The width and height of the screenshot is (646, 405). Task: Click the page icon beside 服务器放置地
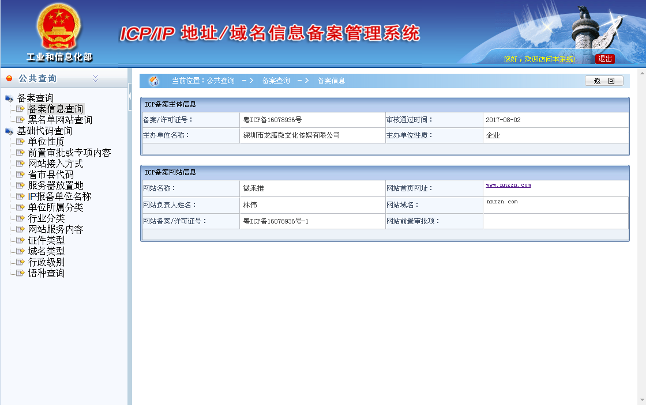point(20,185)
